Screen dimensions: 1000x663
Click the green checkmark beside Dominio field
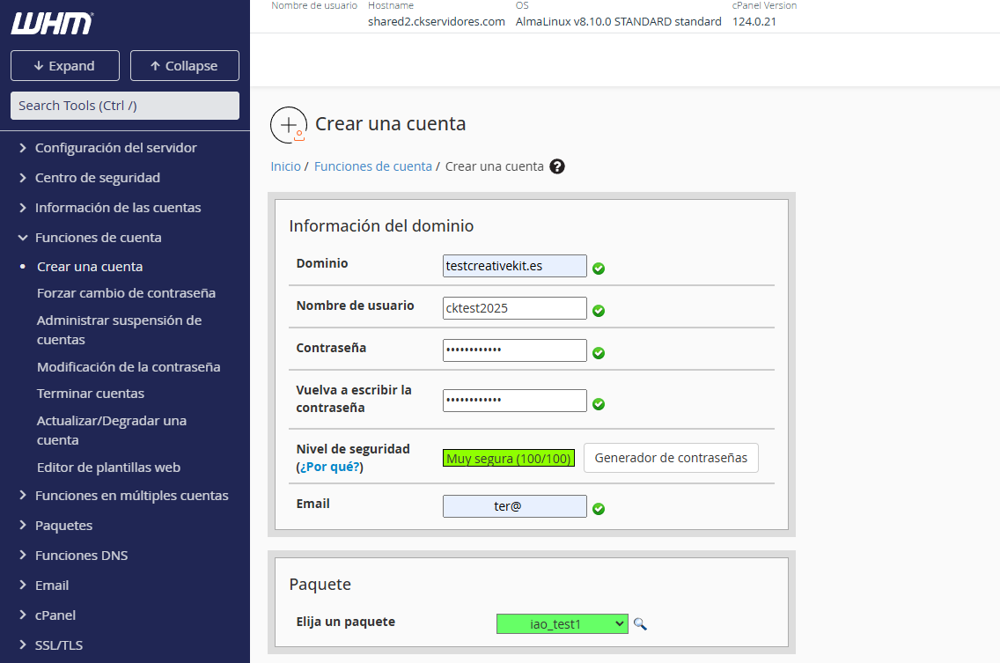599,269
